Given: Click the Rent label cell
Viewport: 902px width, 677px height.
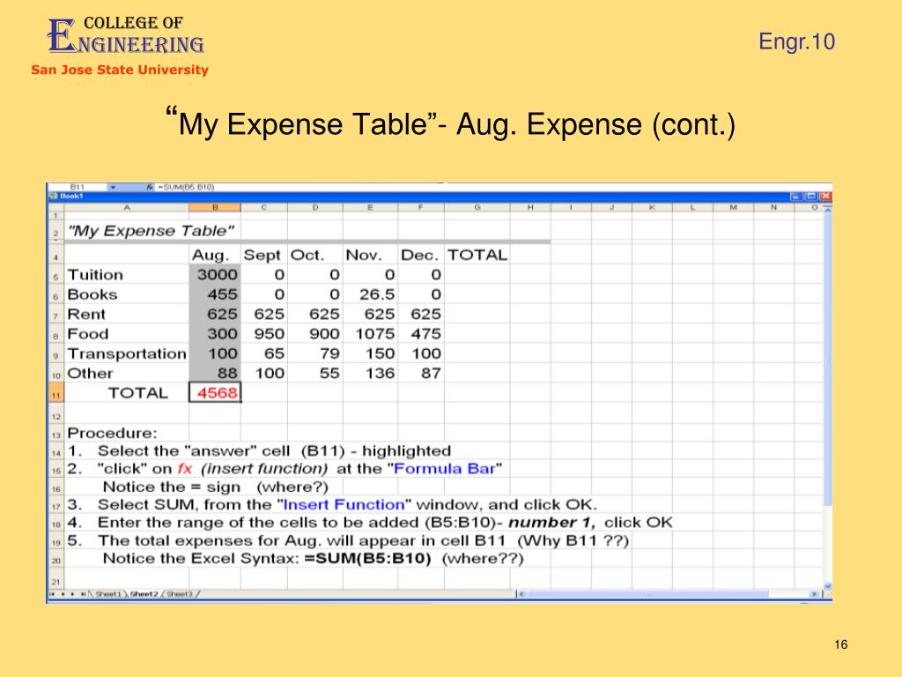Looking at the screenshot, I should click(127, 314).
